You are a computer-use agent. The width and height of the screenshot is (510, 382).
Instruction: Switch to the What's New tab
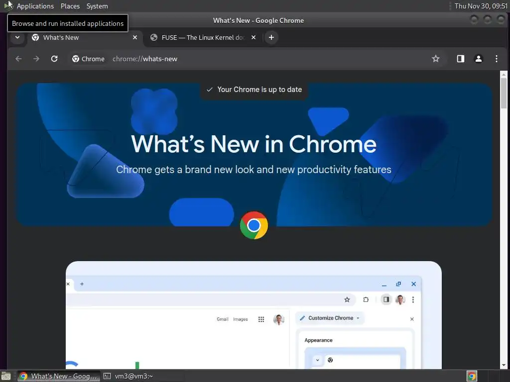(x=85, y=37)
